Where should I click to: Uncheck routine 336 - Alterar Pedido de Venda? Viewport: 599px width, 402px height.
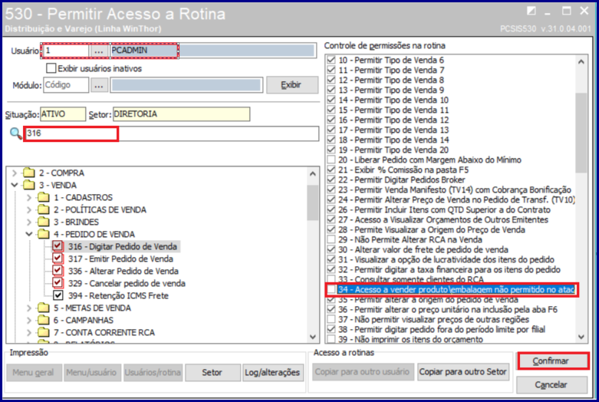tap(58, 271)
